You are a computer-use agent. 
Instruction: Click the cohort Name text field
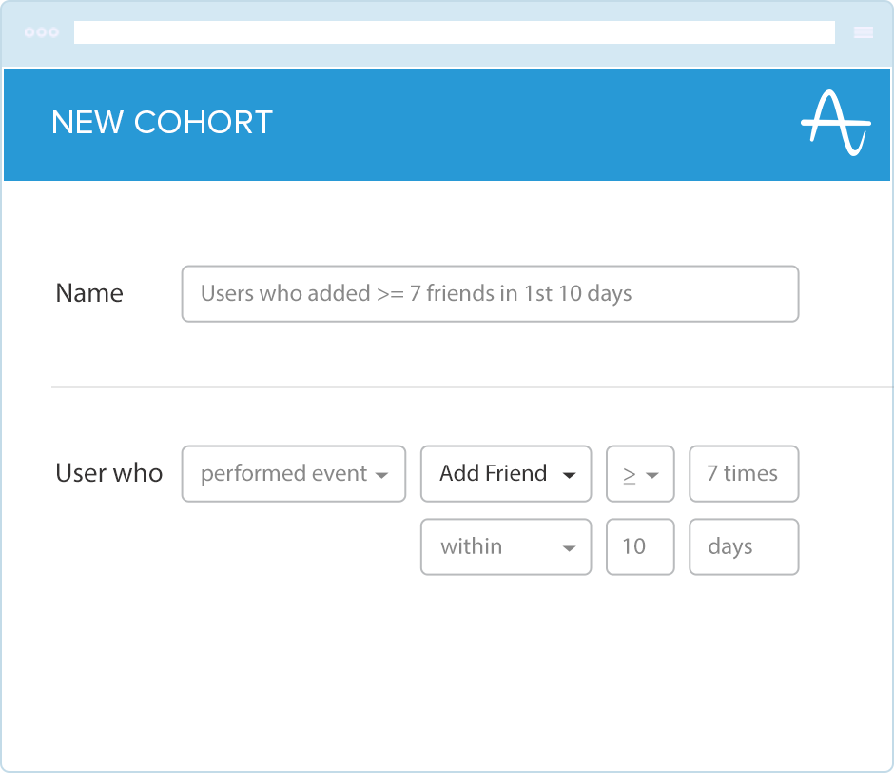pyautogui.click(x=490, y=293)
